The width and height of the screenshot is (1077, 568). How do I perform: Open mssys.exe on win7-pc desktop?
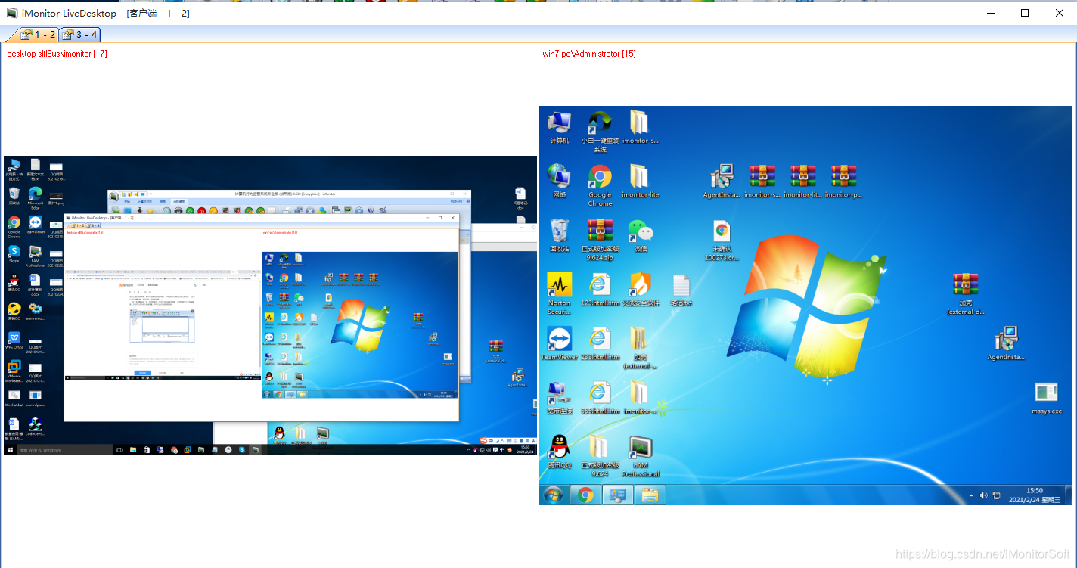coord(1047,399)
